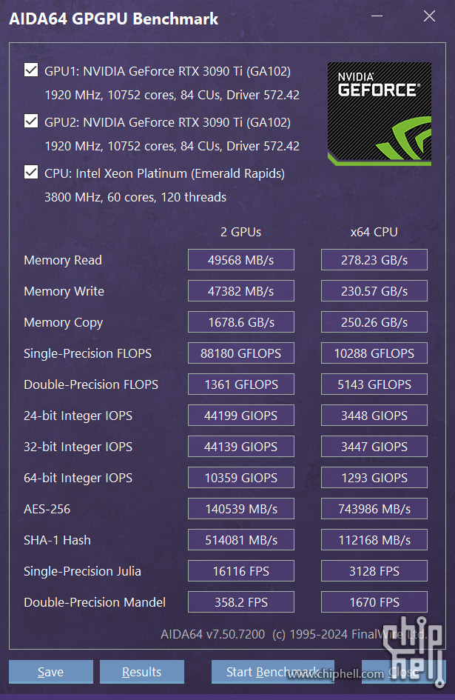
Task: Toggle the CPU Intel Xeon Platinum checkbox
Action: [31, 173]
